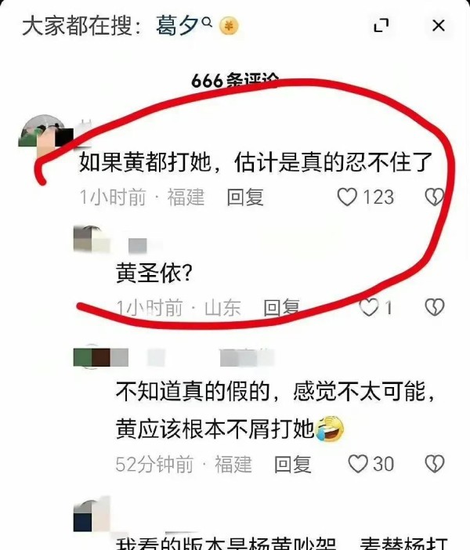Click the search magnifier beside 葛夕
The image size is (470, 550).
(208, 22)
